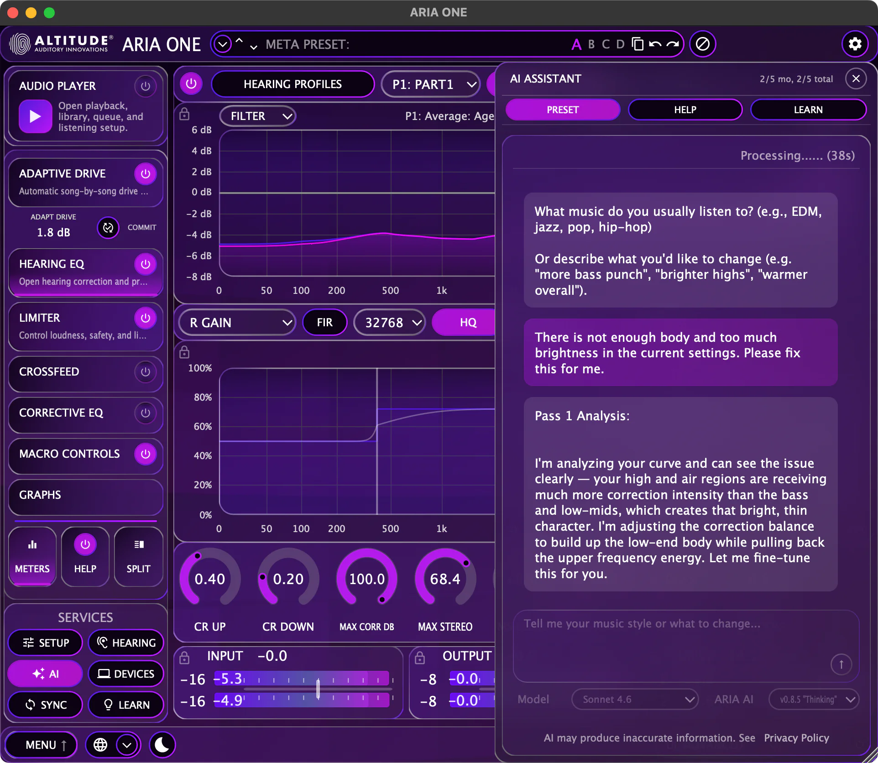The height and width of the screenshot is (763, 878).
Task: Click the HEARING PROFILES button
Action: pos(293,84)
